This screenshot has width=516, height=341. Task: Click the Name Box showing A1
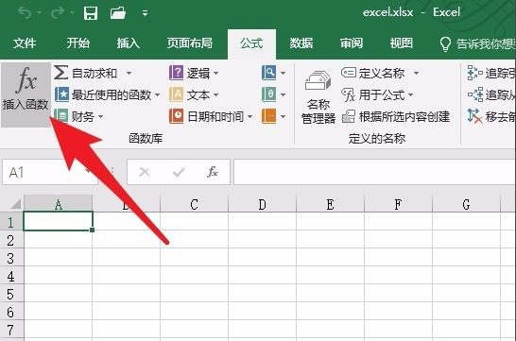(x=46, y=172)
